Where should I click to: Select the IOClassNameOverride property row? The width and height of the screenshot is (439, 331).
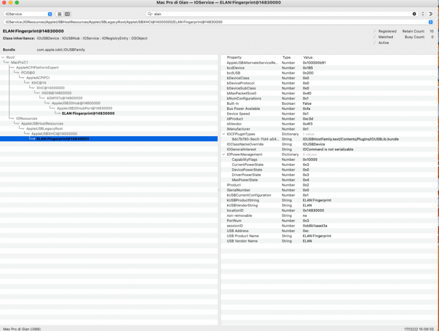click(329, 144)
